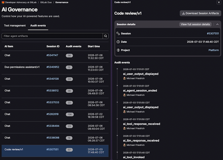Open session link #5282619

coord(52,114)
